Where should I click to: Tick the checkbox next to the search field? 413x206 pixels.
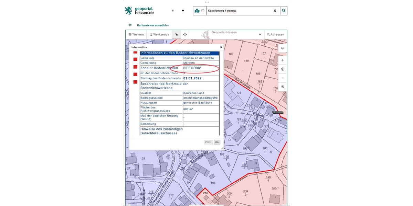point(203,11)
